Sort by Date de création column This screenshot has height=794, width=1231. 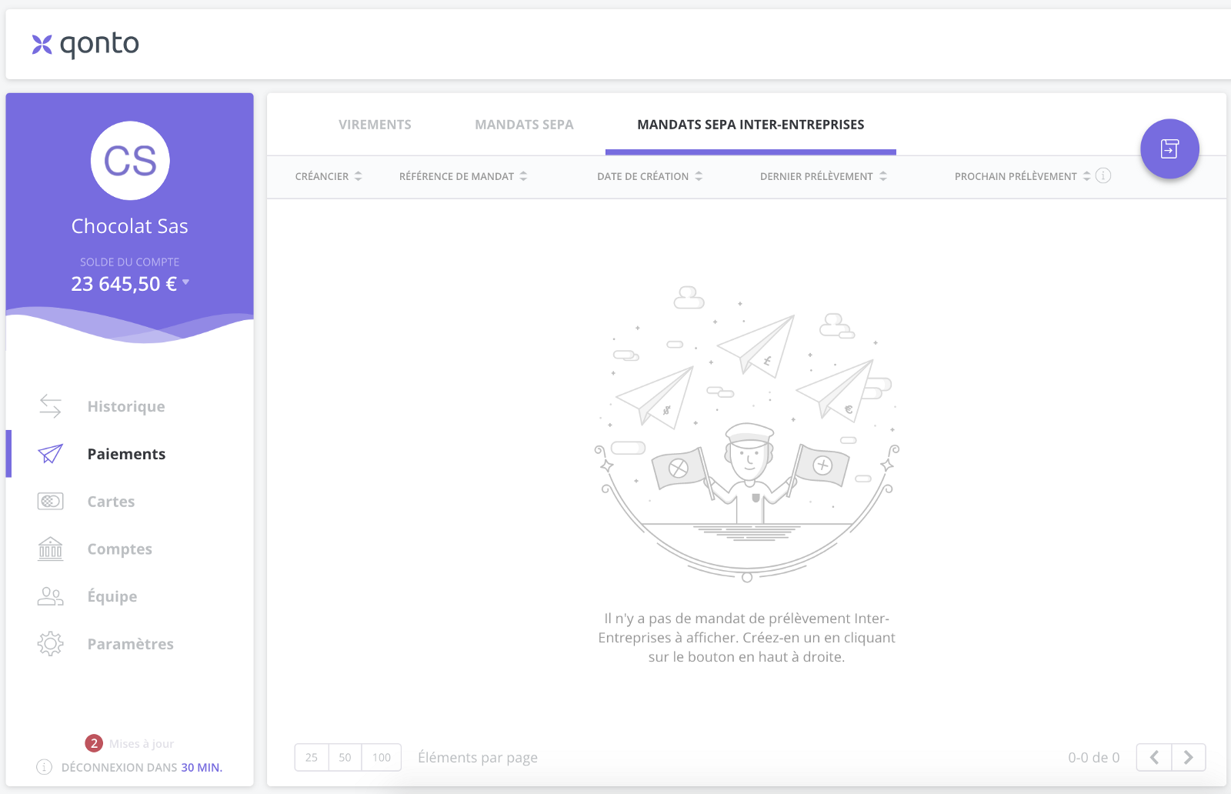click(650, 176)
